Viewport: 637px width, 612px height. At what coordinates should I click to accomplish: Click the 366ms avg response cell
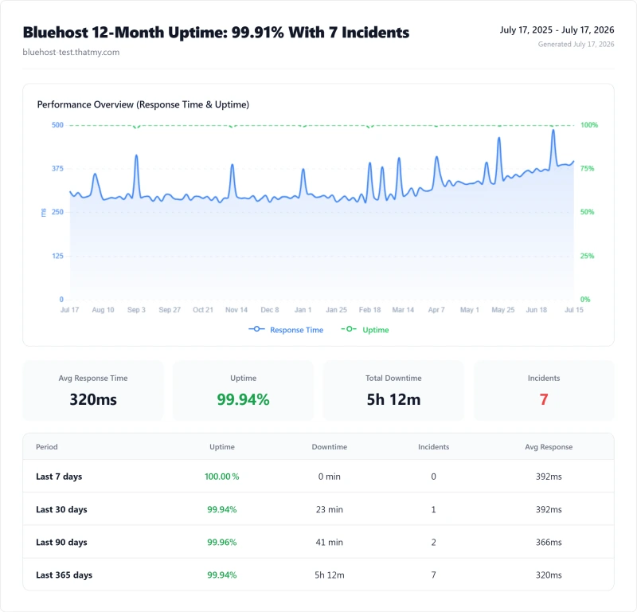[x=549, y=542]
